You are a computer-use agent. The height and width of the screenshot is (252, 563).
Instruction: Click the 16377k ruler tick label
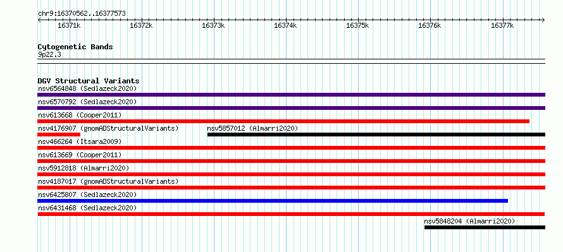(x=502, y=25)
